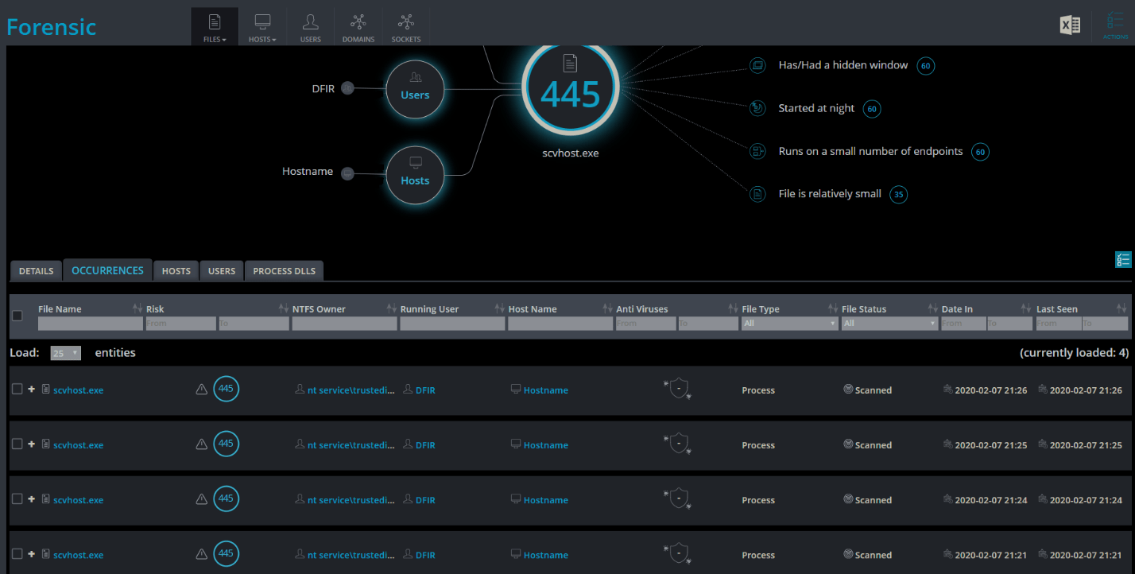Viewport: 1135px width, 574px height.
Task: Click antivirus shield icon in first row
Action: pos(676,389)
